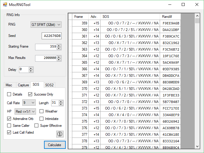Screen dimensions: 204x153
Task: Click the MiscRNGTool app icon
Action: tap(5, 5)
